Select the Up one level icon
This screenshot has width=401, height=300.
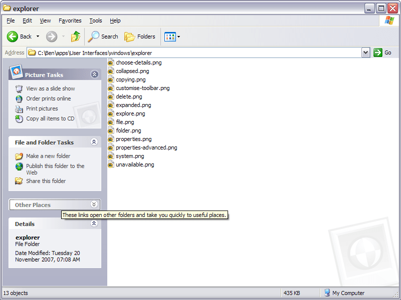[75, 36]
